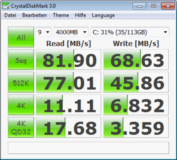Select the 512K write result 45.86

[136, 82]
